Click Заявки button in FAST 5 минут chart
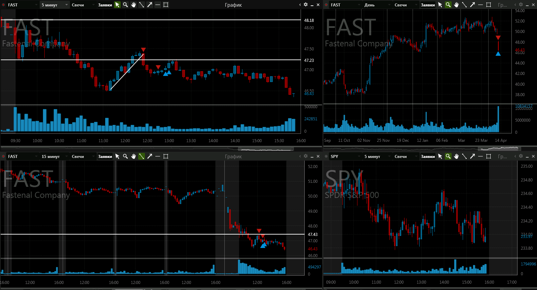This screenshot has width=537, height=290. [x=105, y=5]
